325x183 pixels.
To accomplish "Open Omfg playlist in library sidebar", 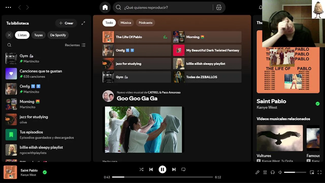I will pos(46,89).
